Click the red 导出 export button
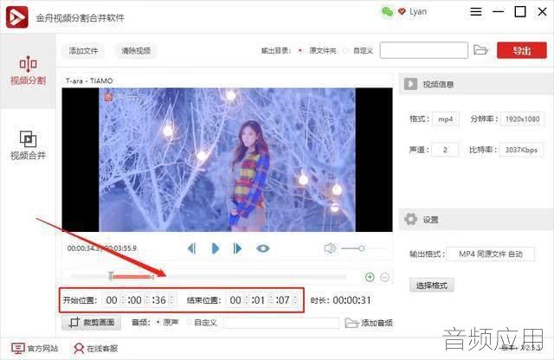Image resolution: width=554 pixels, height=360 pixels. pyautogui.click(x=522, y=50)
